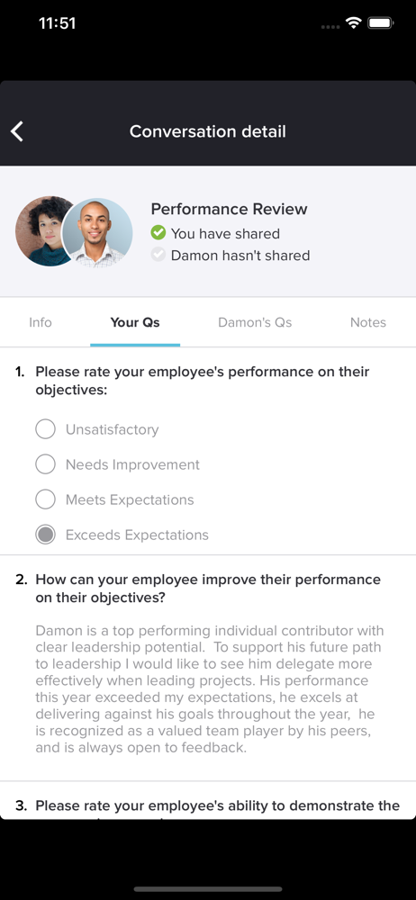Click the battery status icon
Image resolution: width=416 pixels, height=900 pixels.
click(x=380, y=23)
